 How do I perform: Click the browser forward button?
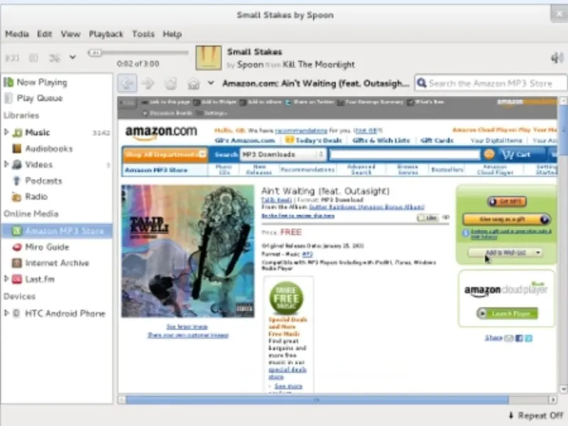[148, 83]
